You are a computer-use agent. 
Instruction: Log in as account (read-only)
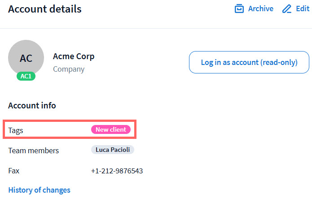[x=249, y=62]
